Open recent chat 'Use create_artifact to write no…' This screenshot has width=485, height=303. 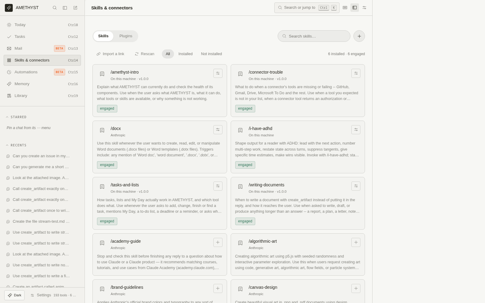pyautogui.click(x=41, y=265)
